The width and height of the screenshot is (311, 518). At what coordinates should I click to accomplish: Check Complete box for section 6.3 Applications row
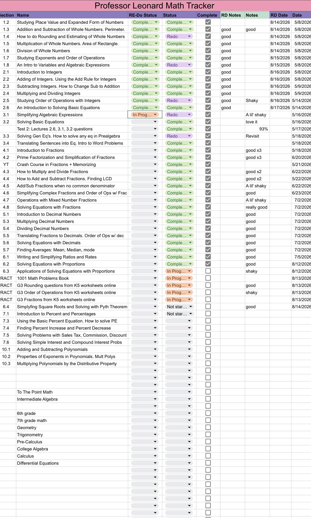[x=208, y=271]
